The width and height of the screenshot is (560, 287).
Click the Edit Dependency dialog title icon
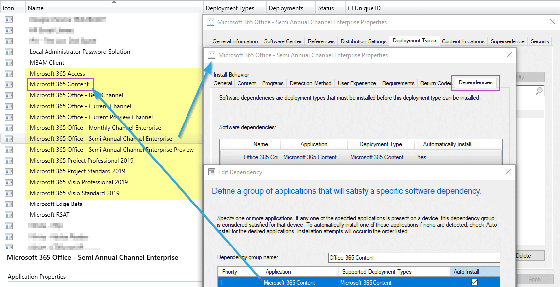(x=211, y=172)
